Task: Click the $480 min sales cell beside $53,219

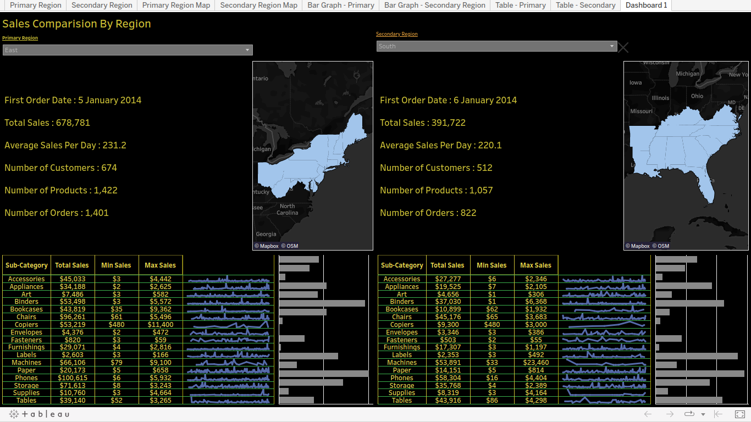Action: point(116,325)
